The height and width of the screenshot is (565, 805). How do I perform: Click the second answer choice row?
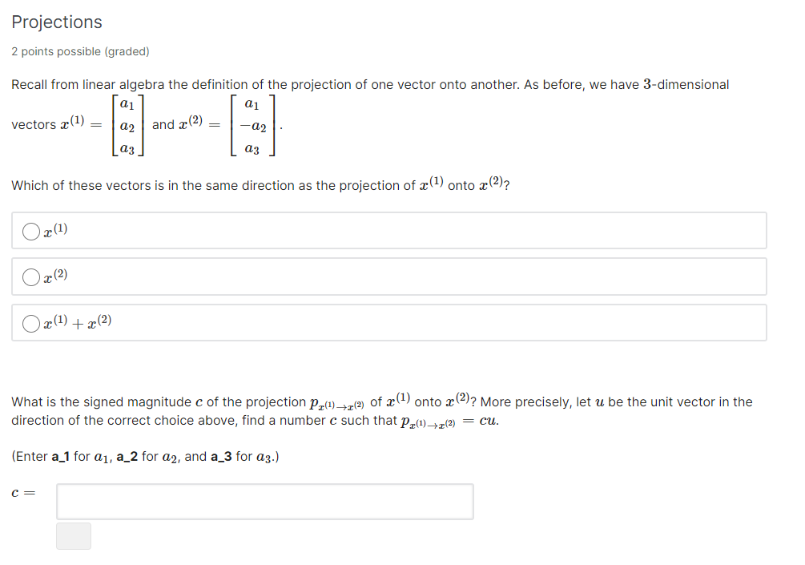(388, 276)
